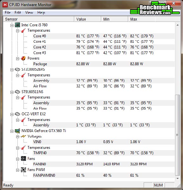Select the TMPIN0 temperature row

click(104, 153)
